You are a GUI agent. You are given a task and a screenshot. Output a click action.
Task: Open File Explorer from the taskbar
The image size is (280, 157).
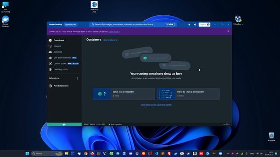66,154
